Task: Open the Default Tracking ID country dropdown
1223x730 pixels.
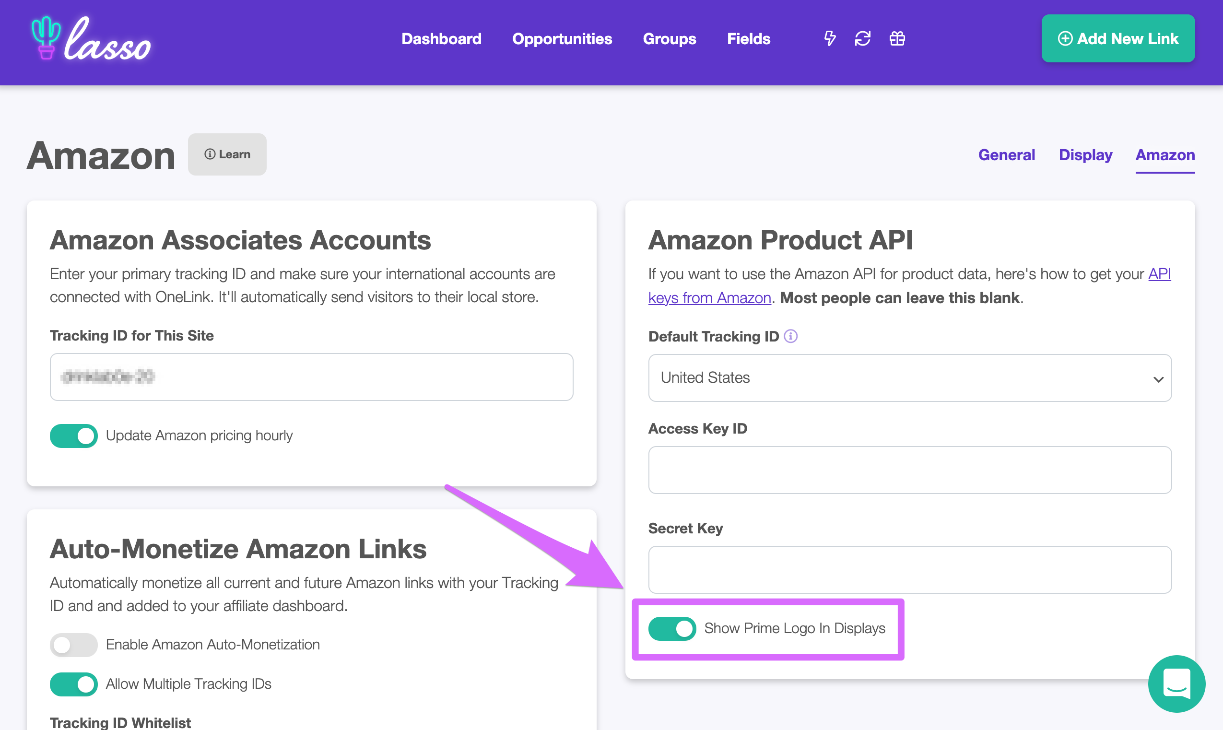Action: [x=910, y=378]
